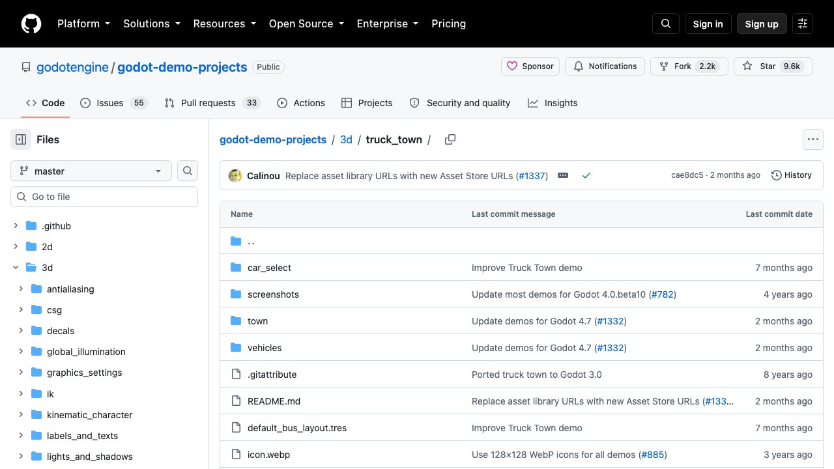834x469 pixels.
Task: Open Calinou's avatar profile
Action: 235,175
